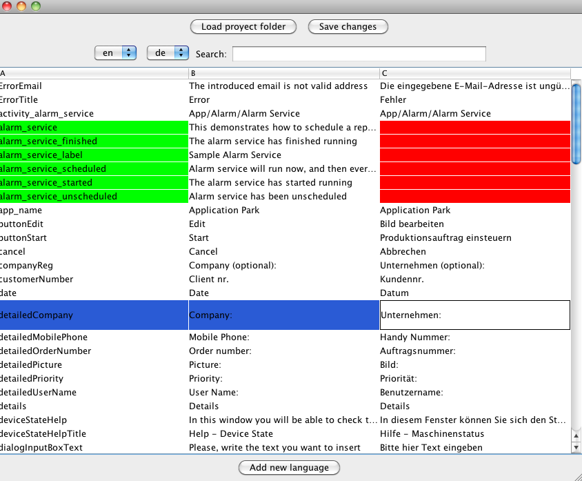Select column header C
Image resolution: width=582 pixels, height=481 pixels.
474,72
